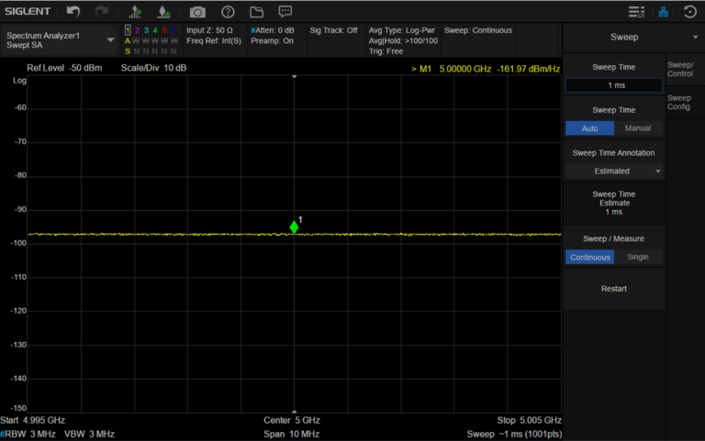Image resolution: width=705 pixels, height=441 pixels.
Task: Open the message log icon
Action: tap(285, 12)
